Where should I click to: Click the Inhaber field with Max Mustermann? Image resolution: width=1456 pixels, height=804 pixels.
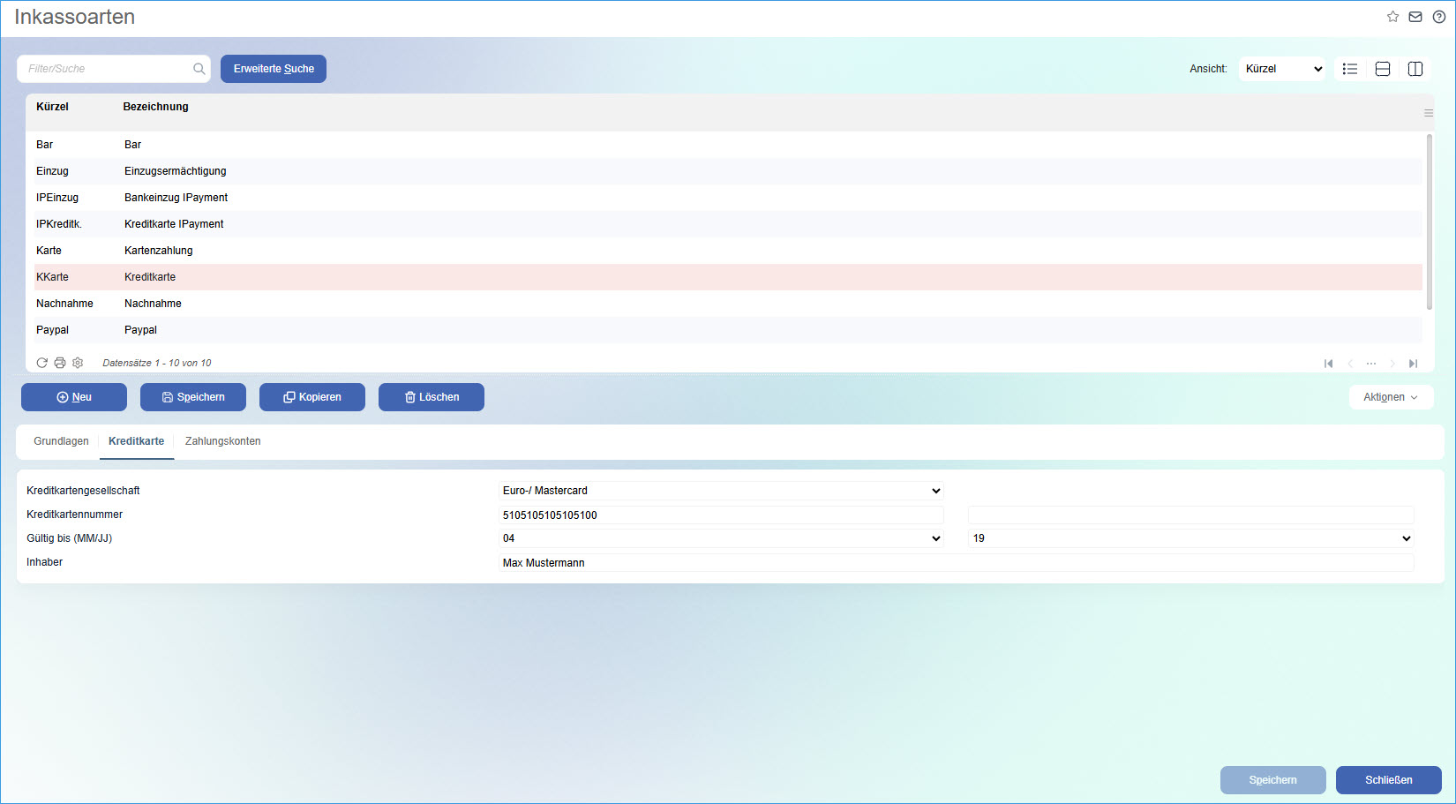tap(957, 562)
